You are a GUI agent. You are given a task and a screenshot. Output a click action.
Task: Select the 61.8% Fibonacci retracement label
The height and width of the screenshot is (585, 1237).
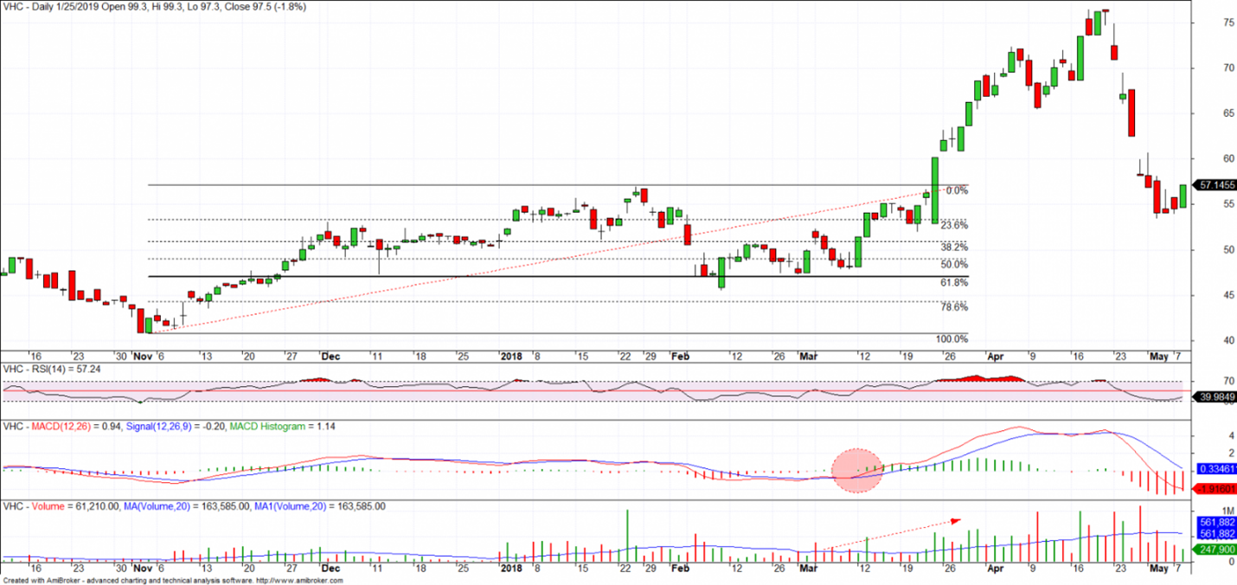click(954, 283)
